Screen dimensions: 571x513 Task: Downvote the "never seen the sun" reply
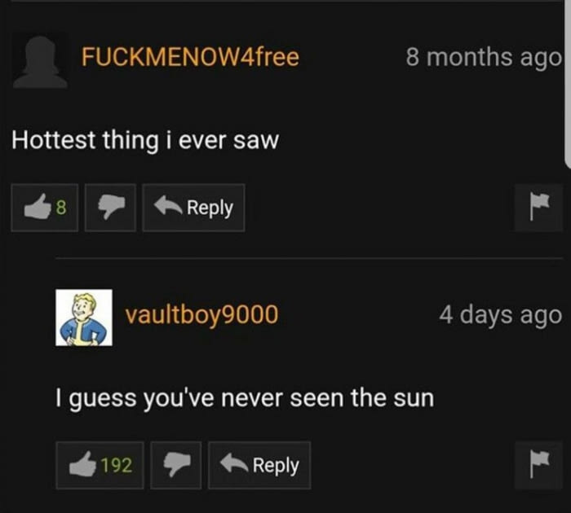click(x=176, y=465)
